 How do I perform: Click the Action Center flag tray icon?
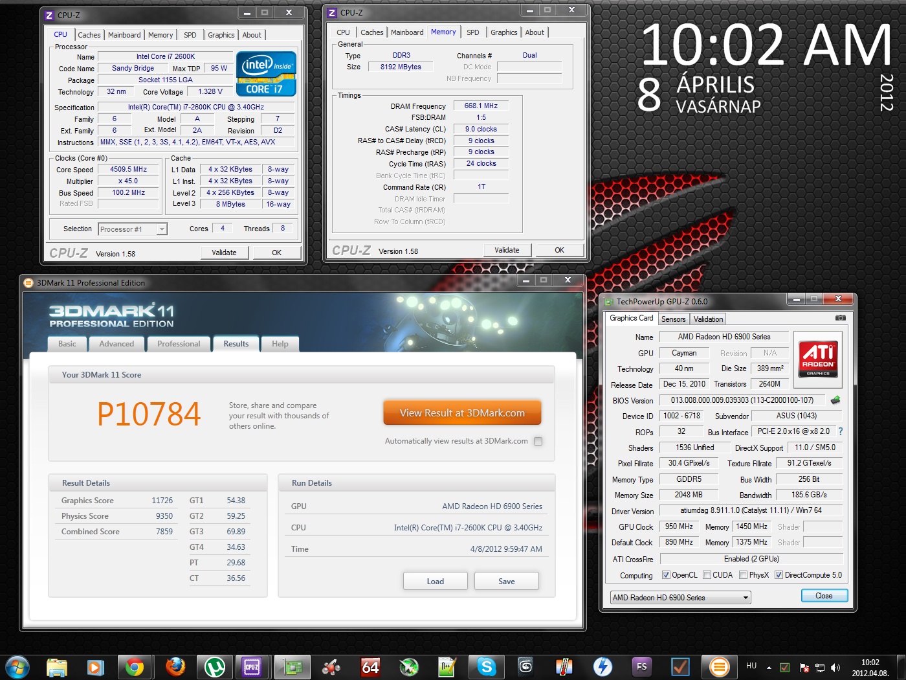click(803, 667)
